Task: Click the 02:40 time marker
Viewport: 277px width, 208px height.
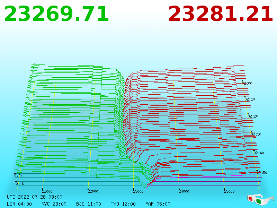Action: point(259,153)
